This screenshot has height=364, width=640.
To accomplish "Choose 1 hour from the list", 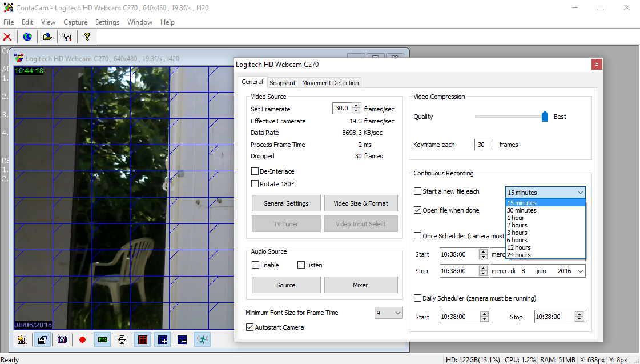I will [x=545, y=218].
